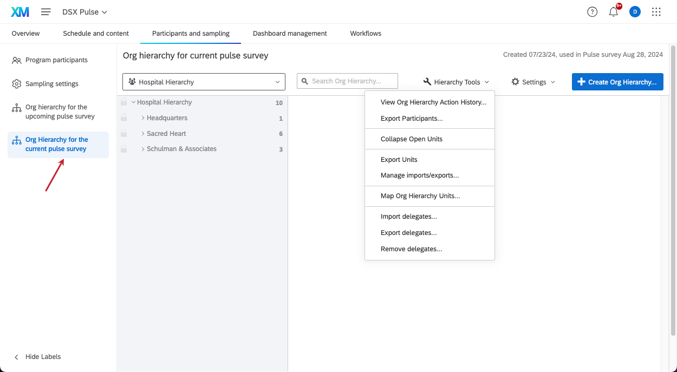
Task: Select Export Participants from Hierarchy Tools menu
Action: click(412, 118)
